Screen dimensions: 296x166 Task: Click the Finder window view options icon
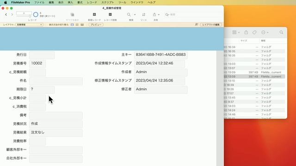(x=236, y=32)
